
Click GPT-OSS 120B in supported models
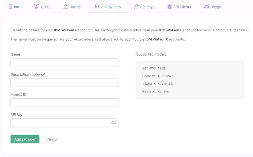tap(154, 68)
